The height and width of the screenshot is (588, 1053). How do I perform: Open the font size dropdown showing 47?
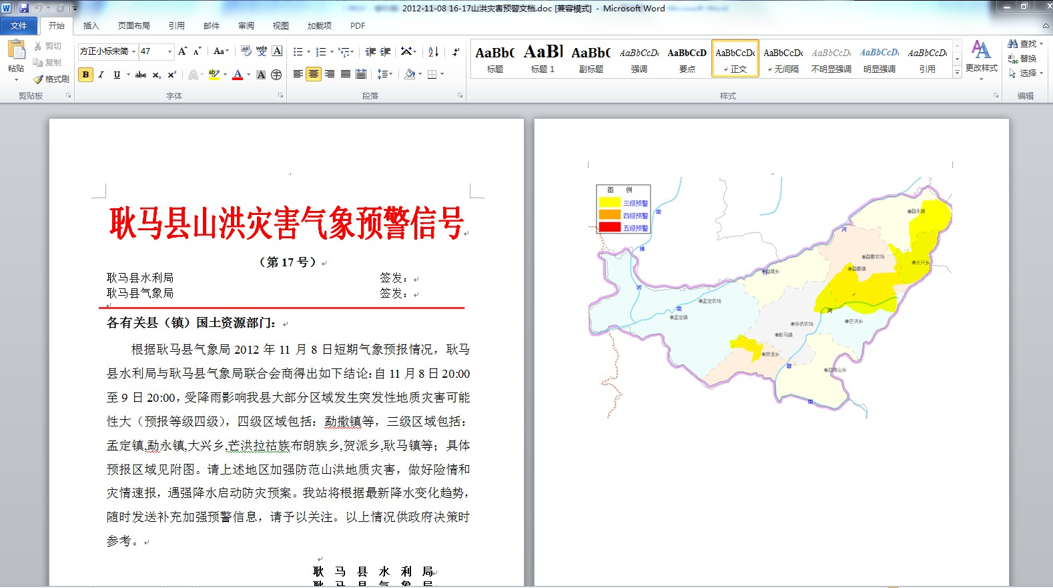[x=169, y=51]
